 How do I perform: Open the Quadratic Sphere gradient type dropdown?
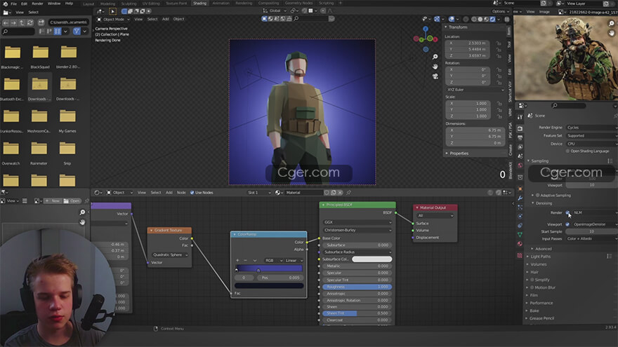point(169,255)
